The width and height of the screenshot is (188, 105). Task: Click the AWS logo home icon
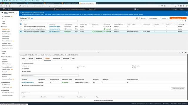4,9
